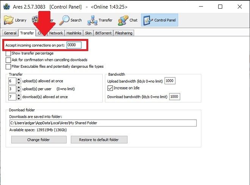Viewport: 250px width, 185px height.
Task: Open the Transfer network icon
Action: [x=92, y=20]
